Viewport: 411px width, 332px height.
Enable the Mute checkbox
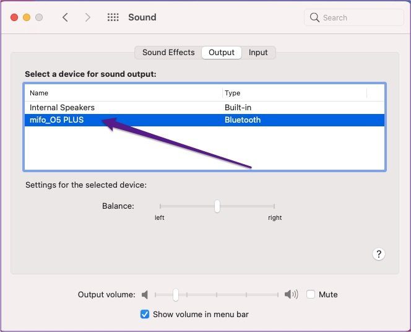pos(311,294)
